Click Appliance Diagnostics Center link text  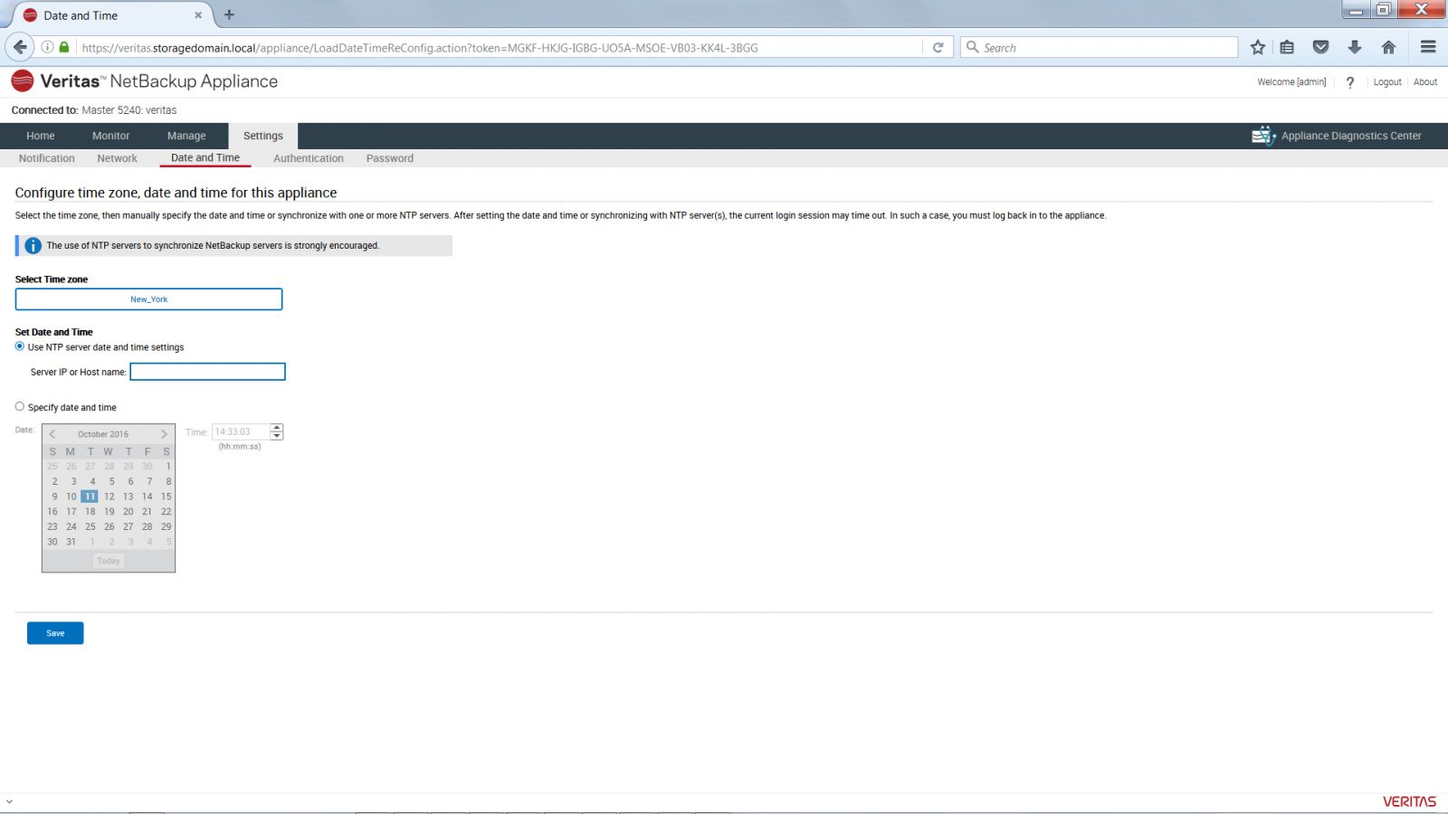click(x=1351, y=136)
